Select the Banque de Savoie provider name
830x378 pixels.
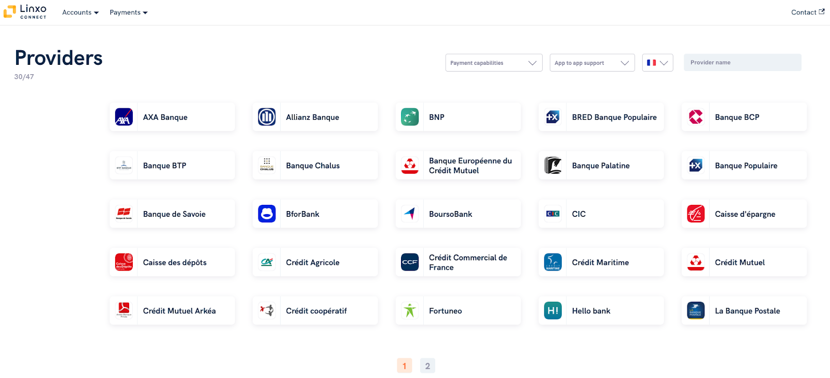[174, 214]
